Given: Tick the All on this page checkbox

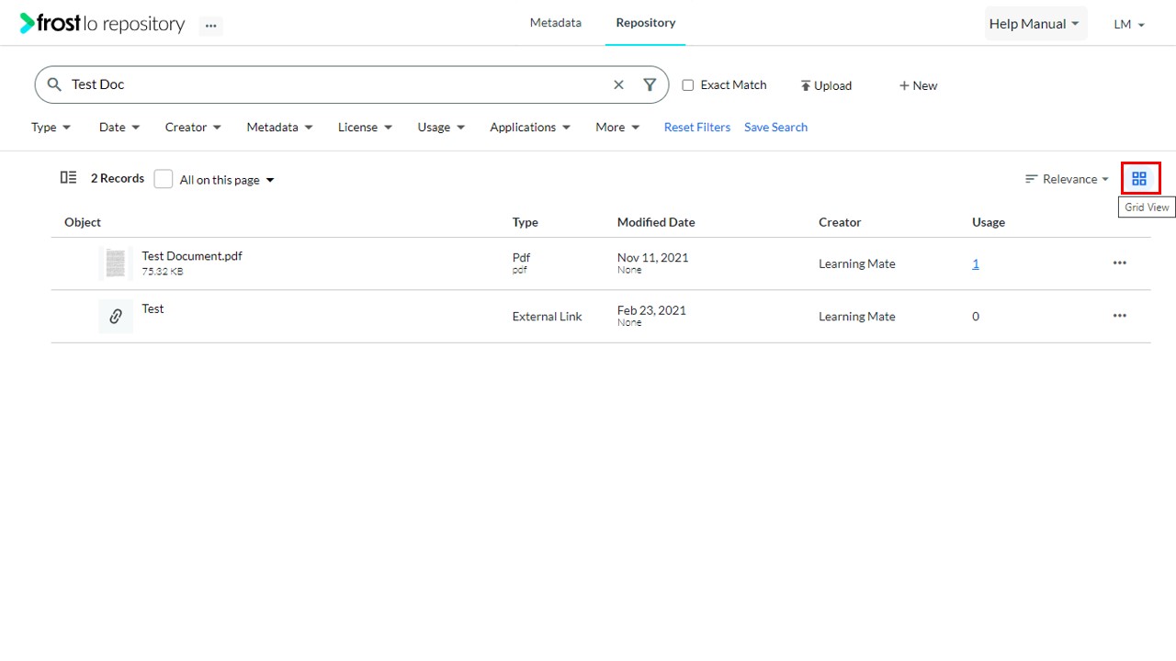Looking at the screenshot, I should pos(164,179).
